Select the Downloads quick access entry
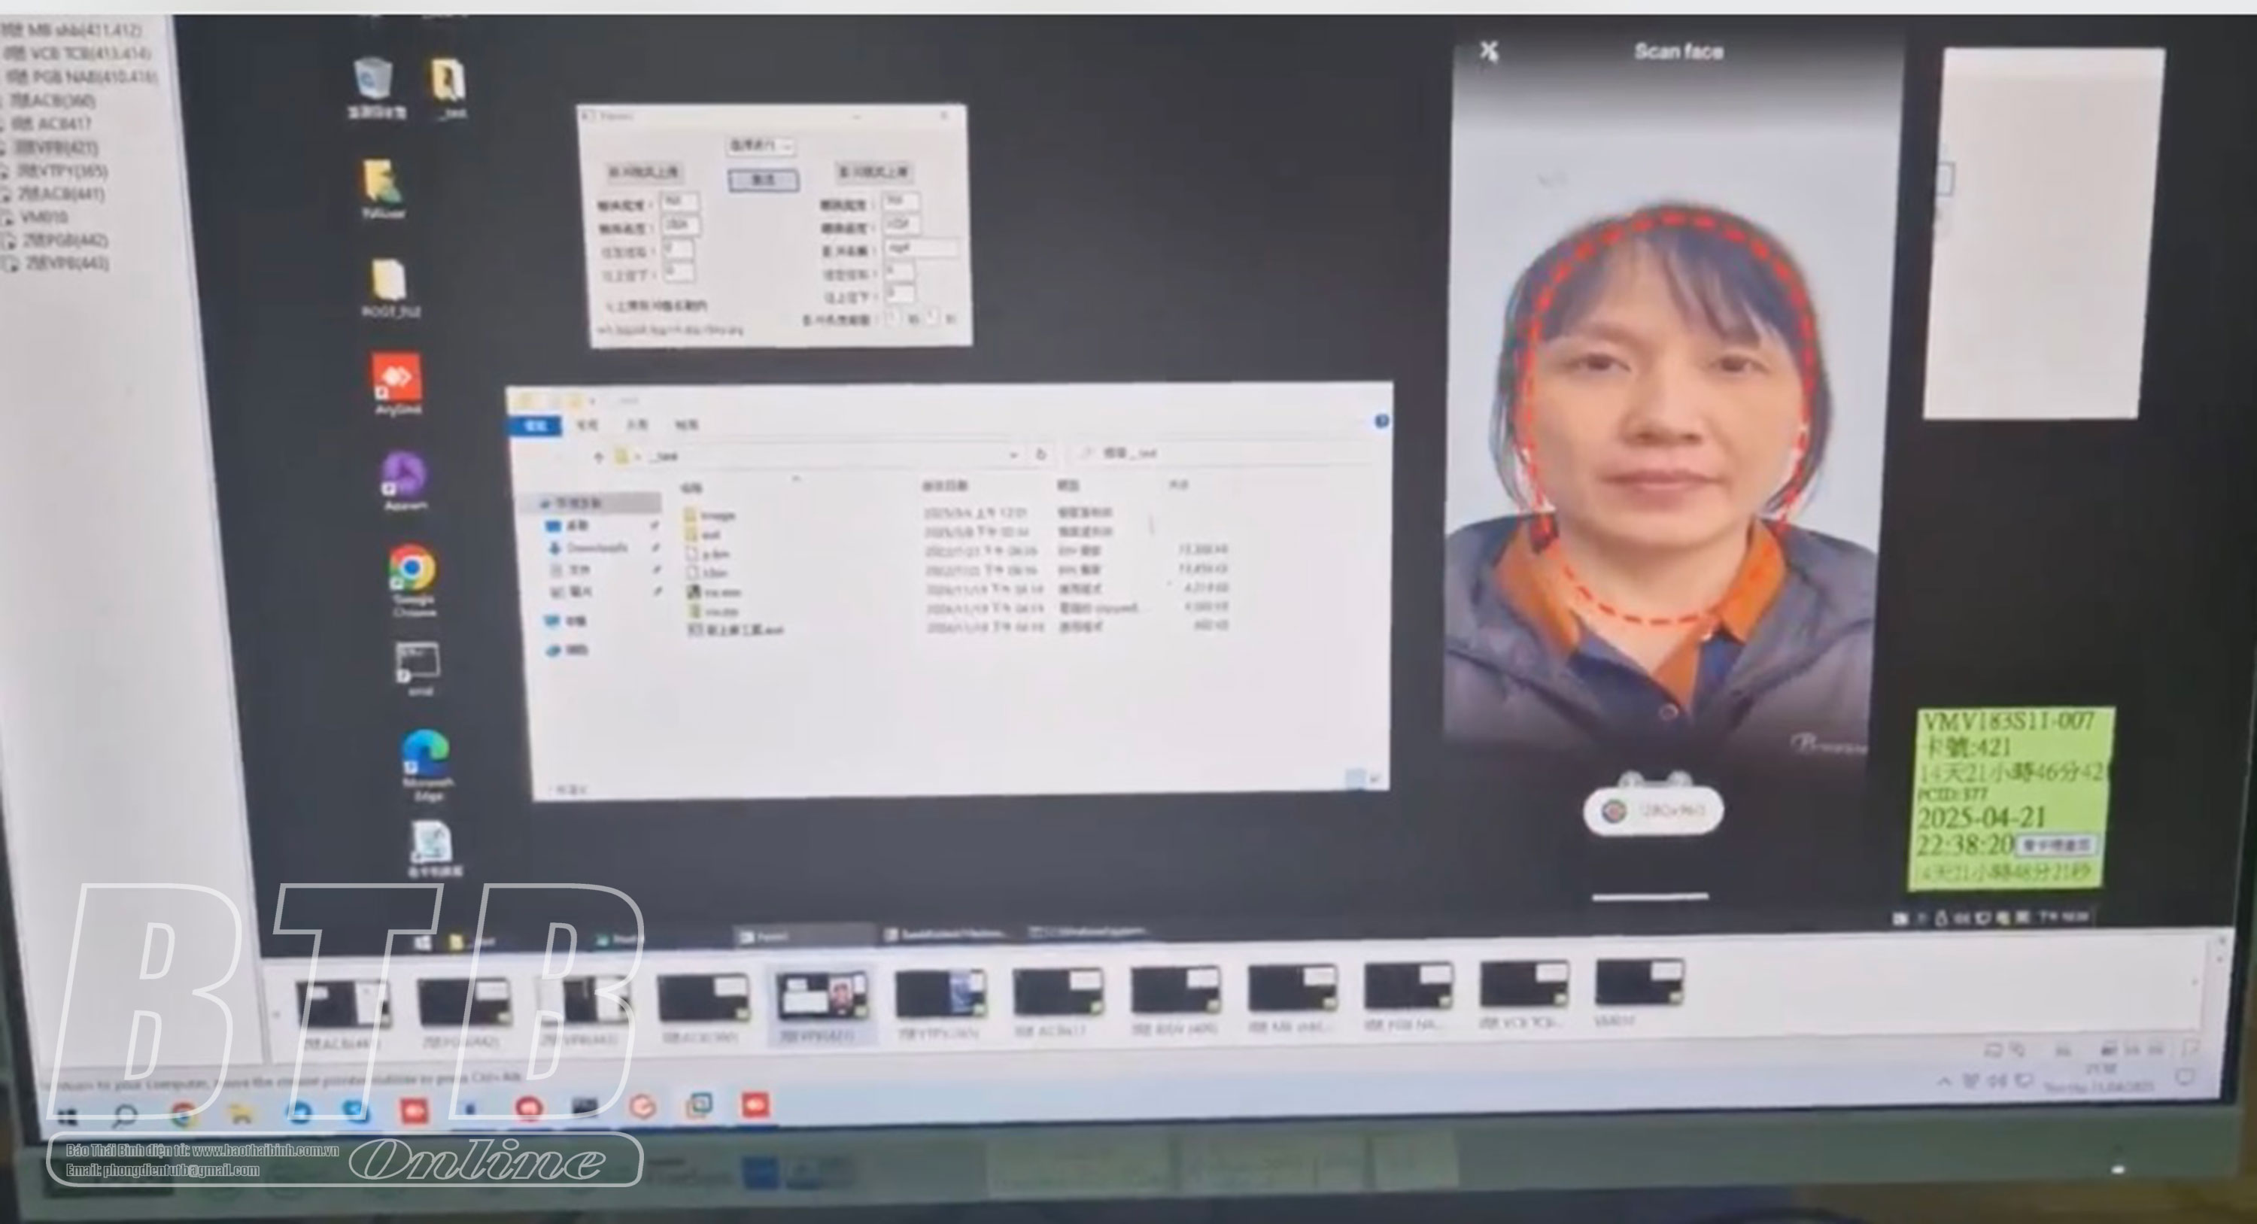This screenshot has width=2257, height=1224. 596,548
